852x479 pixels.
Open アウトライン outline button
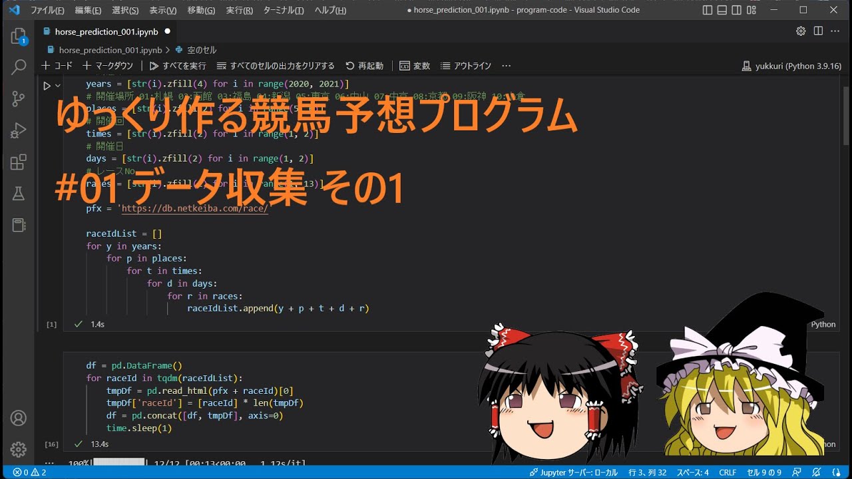point(466,66)
